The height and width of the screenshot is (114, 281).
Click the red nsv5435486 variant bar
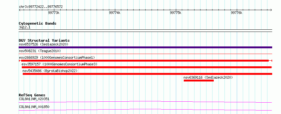[147, 74]
